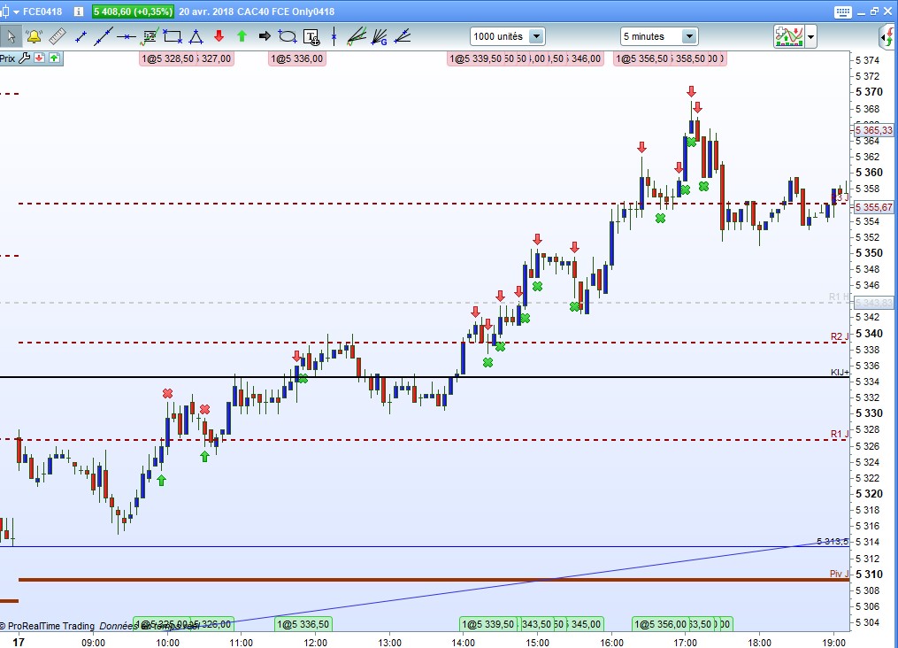898x648 pixels.
Task: Click the 09:00 time axis label
Action: 94,643
